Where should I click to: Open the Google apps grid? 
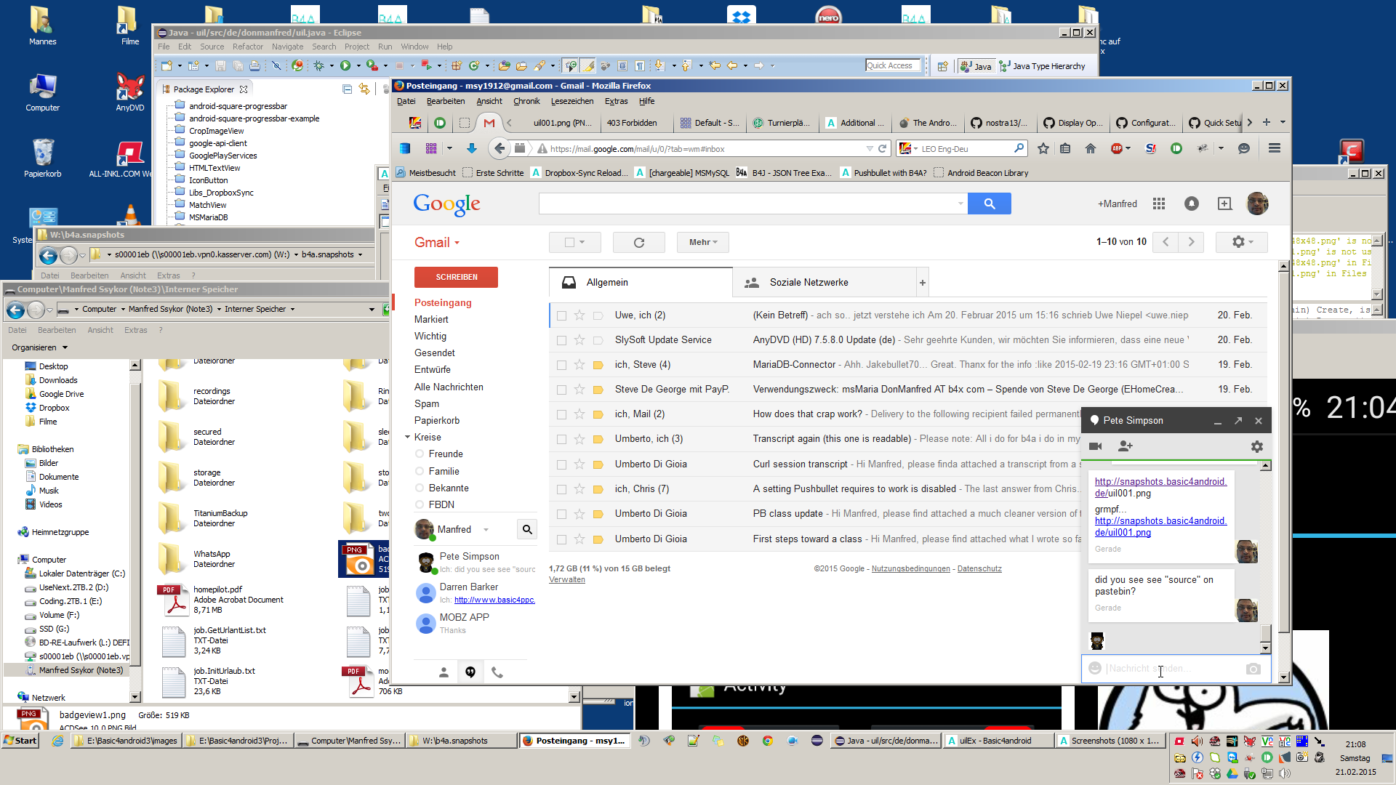click(1159, 204)
